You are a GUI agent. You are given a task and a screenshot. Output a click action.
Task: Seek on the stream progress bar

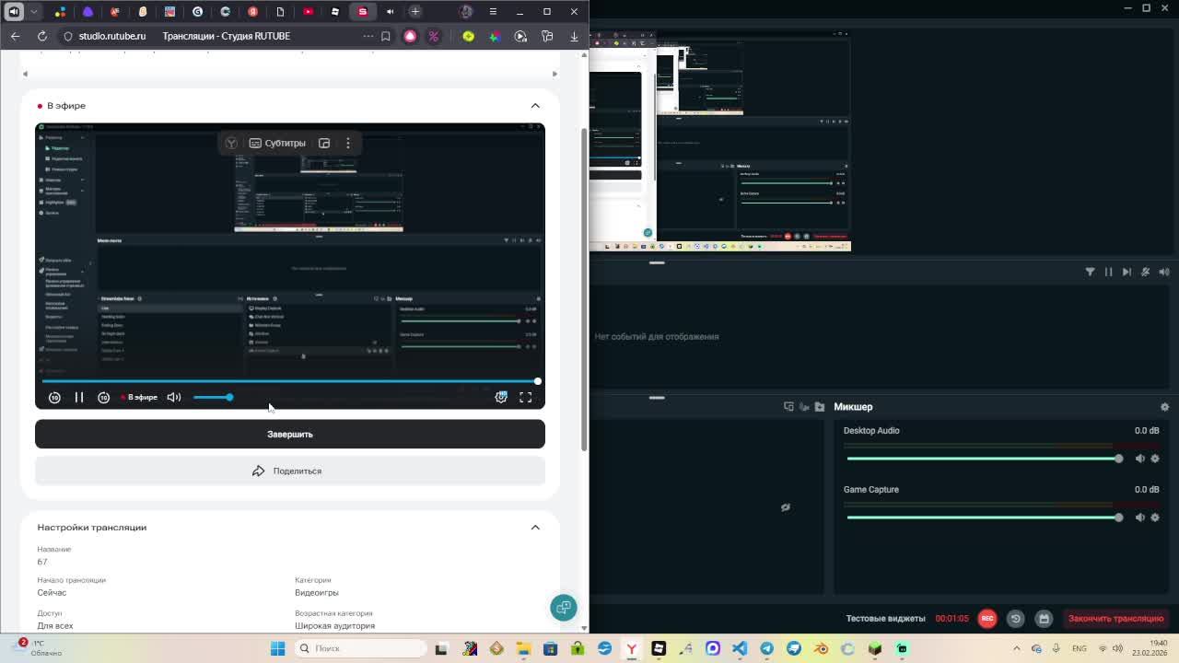point(290,380)
